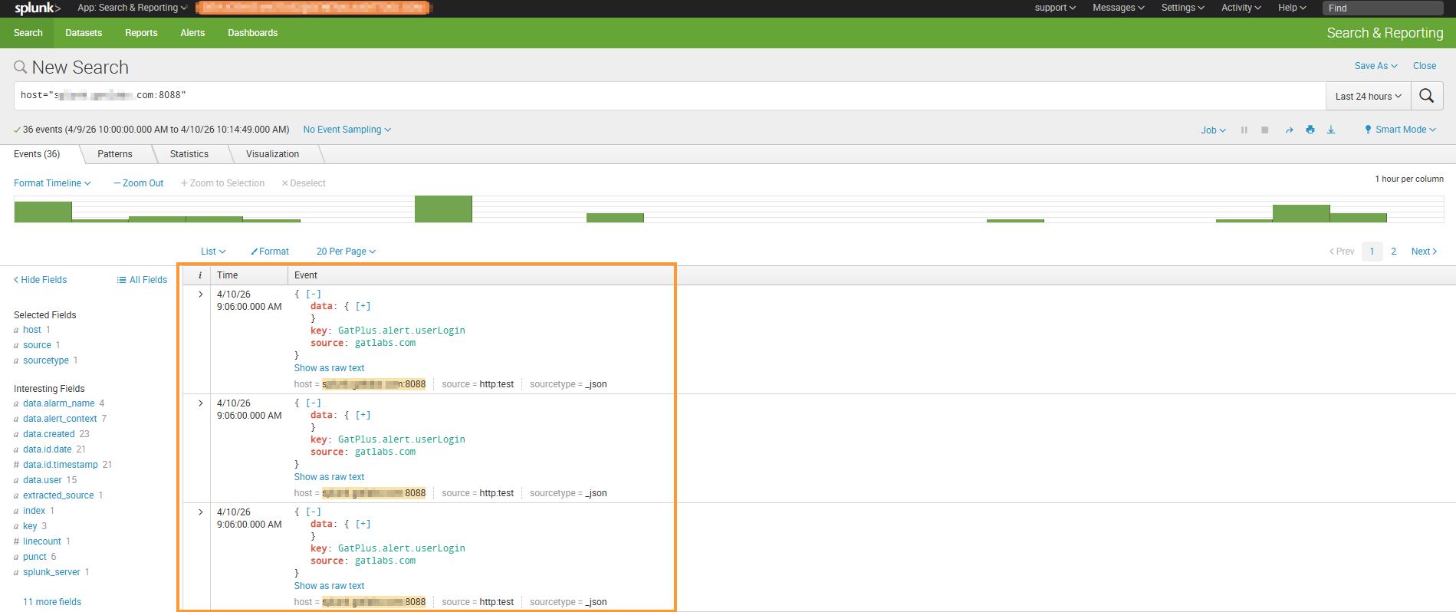This screenshot has height=612, width=1456.
Task: Open the 11 more fields link
Action: pos(52,602)
